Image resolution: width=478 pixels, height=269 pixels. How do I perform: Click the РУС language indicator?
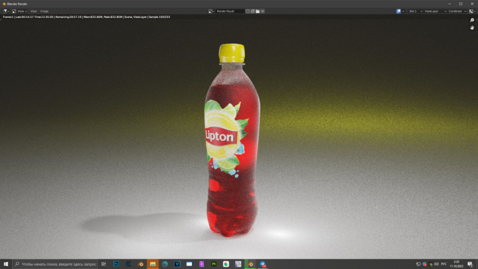pyautogui.click(x=444, y=264)
